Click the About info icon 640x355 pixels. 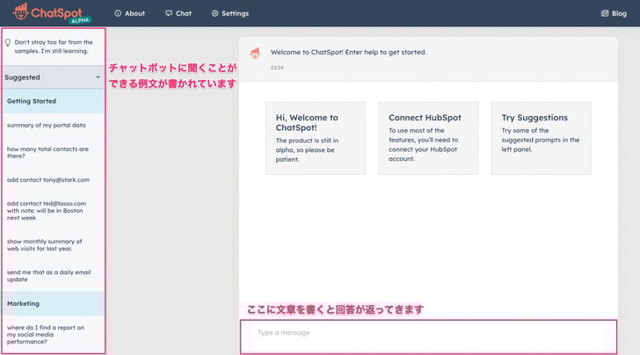click(x=118, y=13)
